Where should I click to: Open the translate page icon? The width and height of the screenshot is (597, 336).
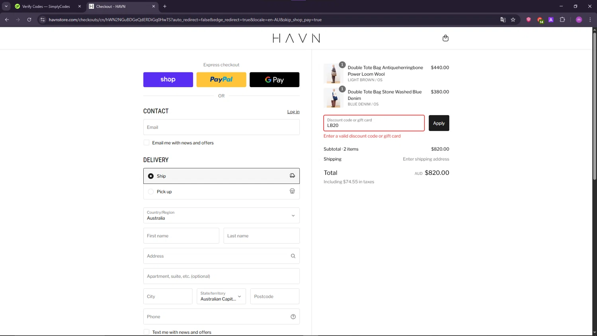pyautogui.click(x=503, y=20)
